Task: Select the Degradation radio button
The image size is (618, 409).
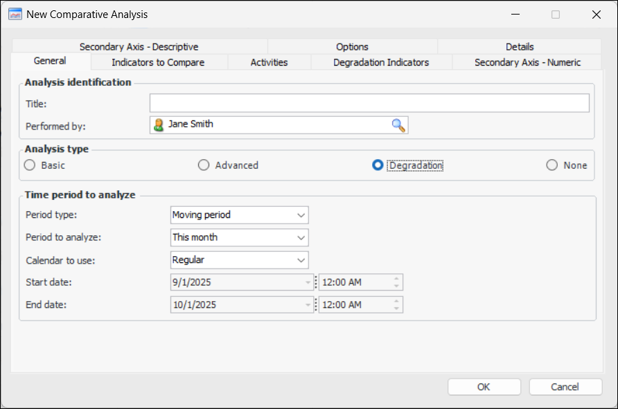Action: point(378,165)
